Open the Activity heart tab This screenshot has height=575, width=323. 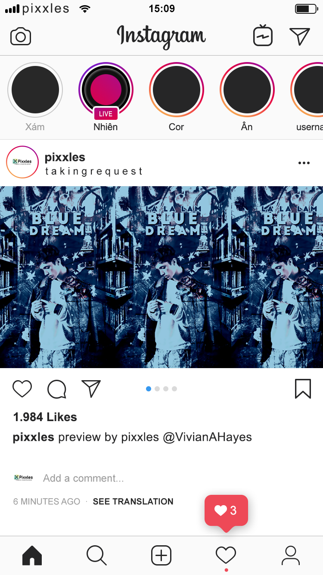[226, 555]
